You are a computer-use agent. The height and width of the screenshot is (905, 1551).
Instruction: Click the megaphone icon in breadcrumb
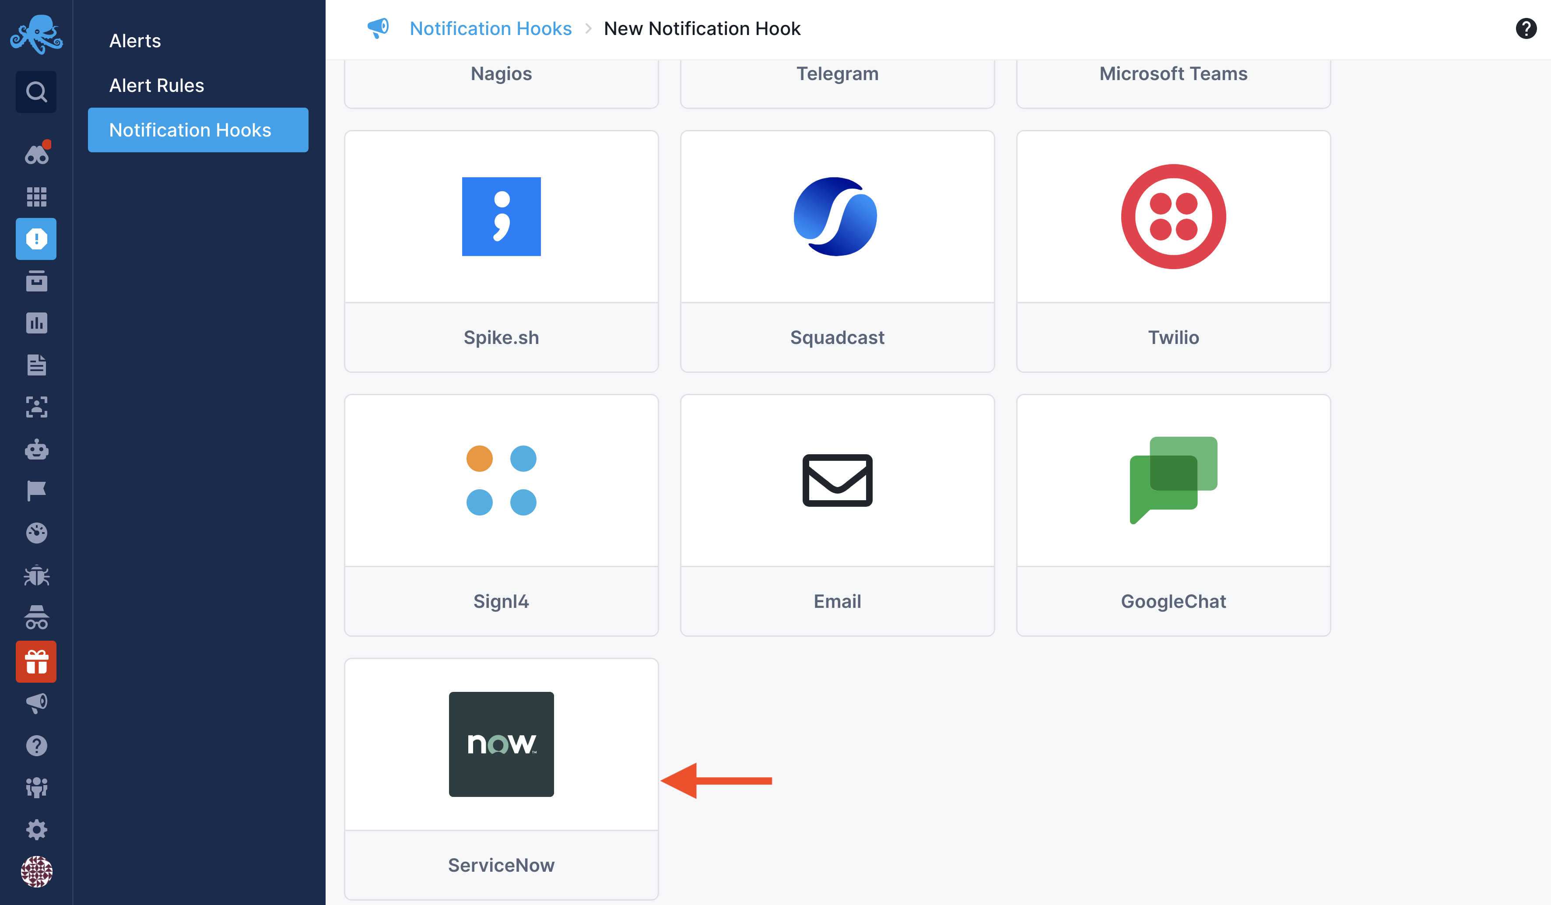coord(378,28)
